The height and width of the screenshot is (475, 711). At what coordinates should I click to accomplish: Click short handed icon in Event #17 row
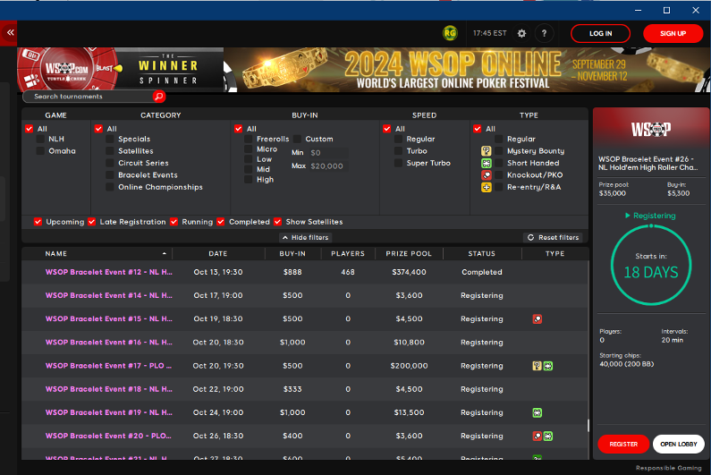coord(548,366)
